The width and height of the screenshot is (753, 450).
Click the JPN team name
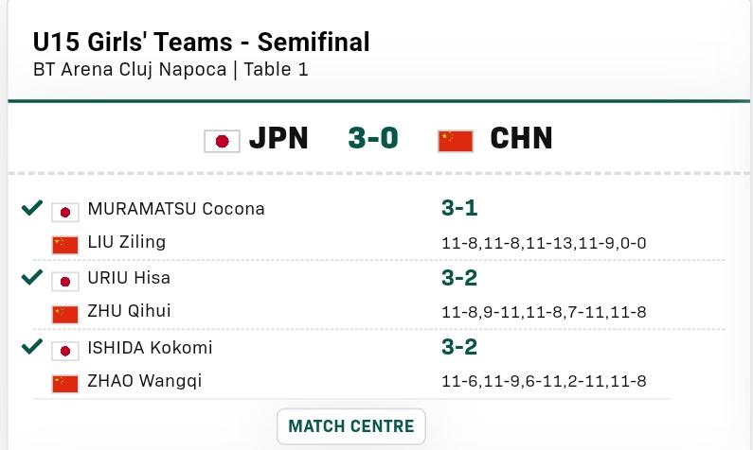278,139
